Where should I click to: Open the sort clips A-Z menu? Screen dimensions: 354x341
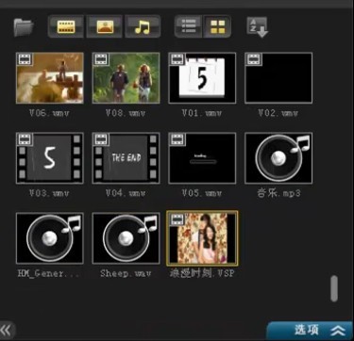pyautogui.click(x=258, y=27)
